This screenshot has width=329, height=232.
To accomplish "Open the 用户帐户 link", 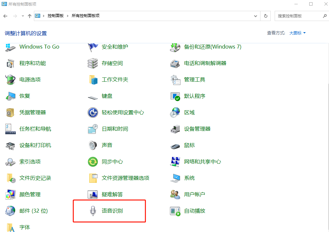I will [194, 195].
